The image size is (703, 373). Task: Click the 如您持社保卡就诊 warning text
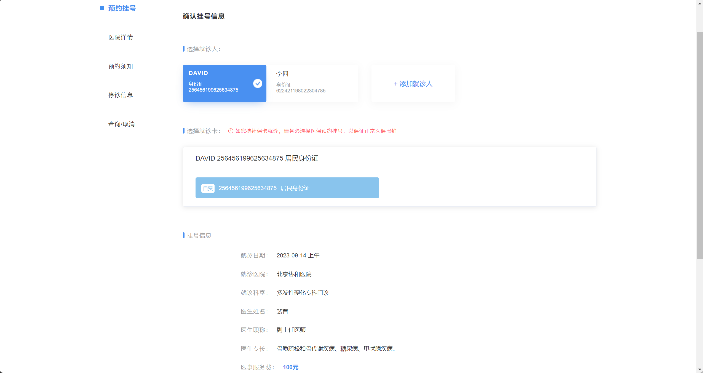316,131
